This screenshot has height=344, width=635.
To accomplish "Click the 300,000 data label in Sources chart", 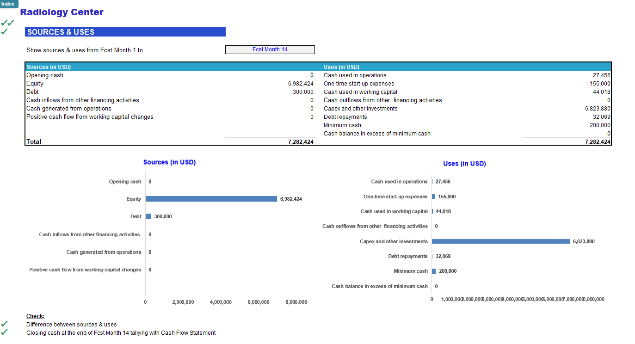I will (163, 216).
